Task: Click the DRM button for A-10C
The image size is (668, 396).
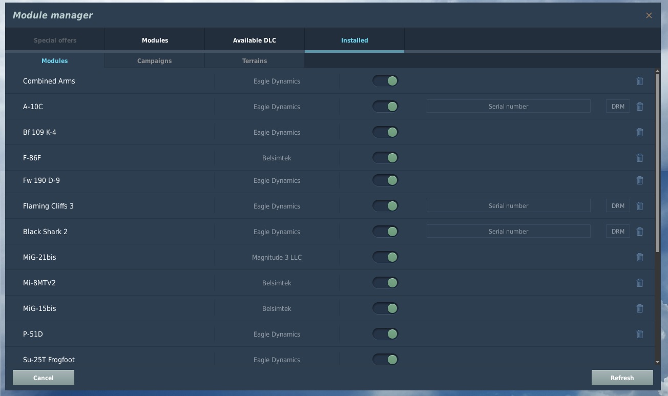Action: click(x=618, y=107)
